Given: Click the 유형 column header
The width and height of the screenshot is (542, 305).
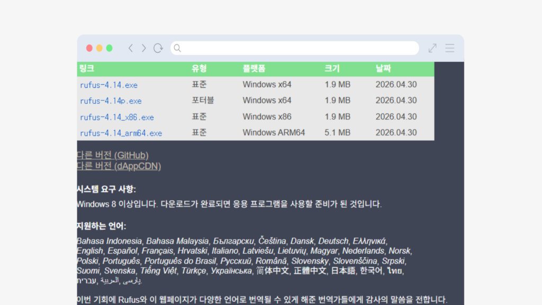Looking at the screenshot, I should (x=199, y=68).
